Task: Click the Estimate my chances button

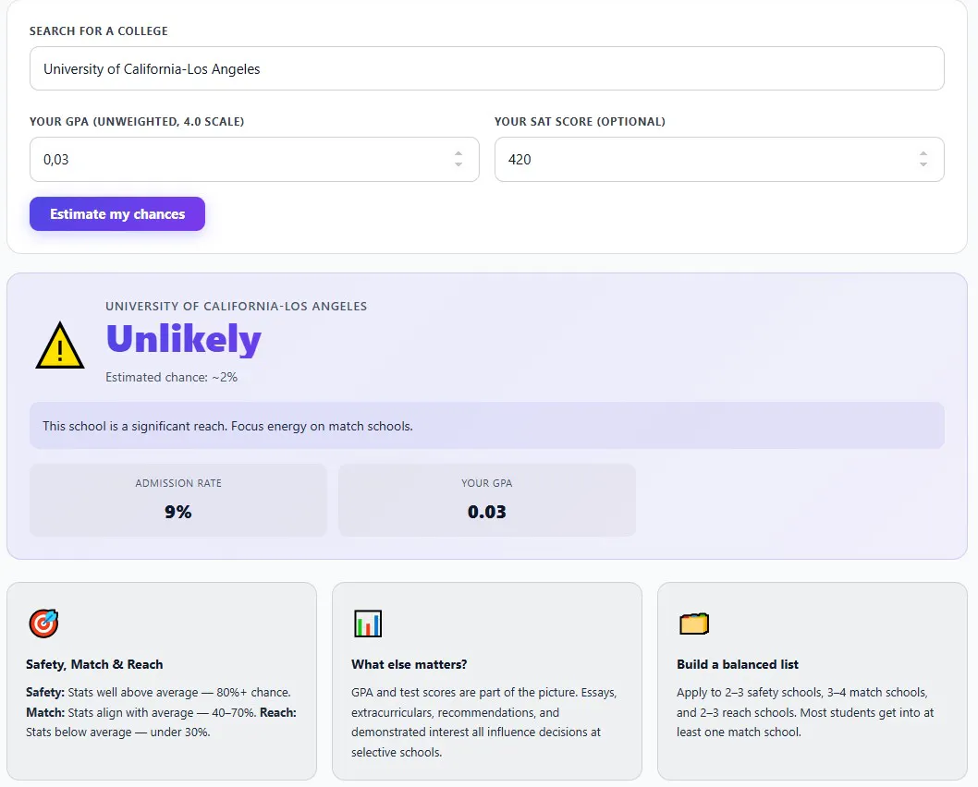Action: [x=117, y=213]
